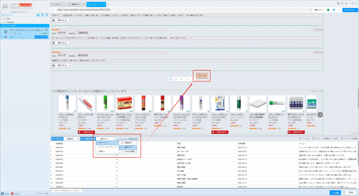Select 選択ボタン in the submenu

128,147
